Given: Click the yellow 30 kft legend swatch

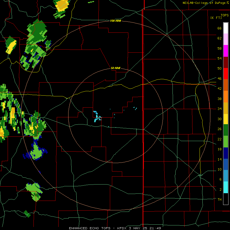Looking at the screenshot, I should 226,119.
